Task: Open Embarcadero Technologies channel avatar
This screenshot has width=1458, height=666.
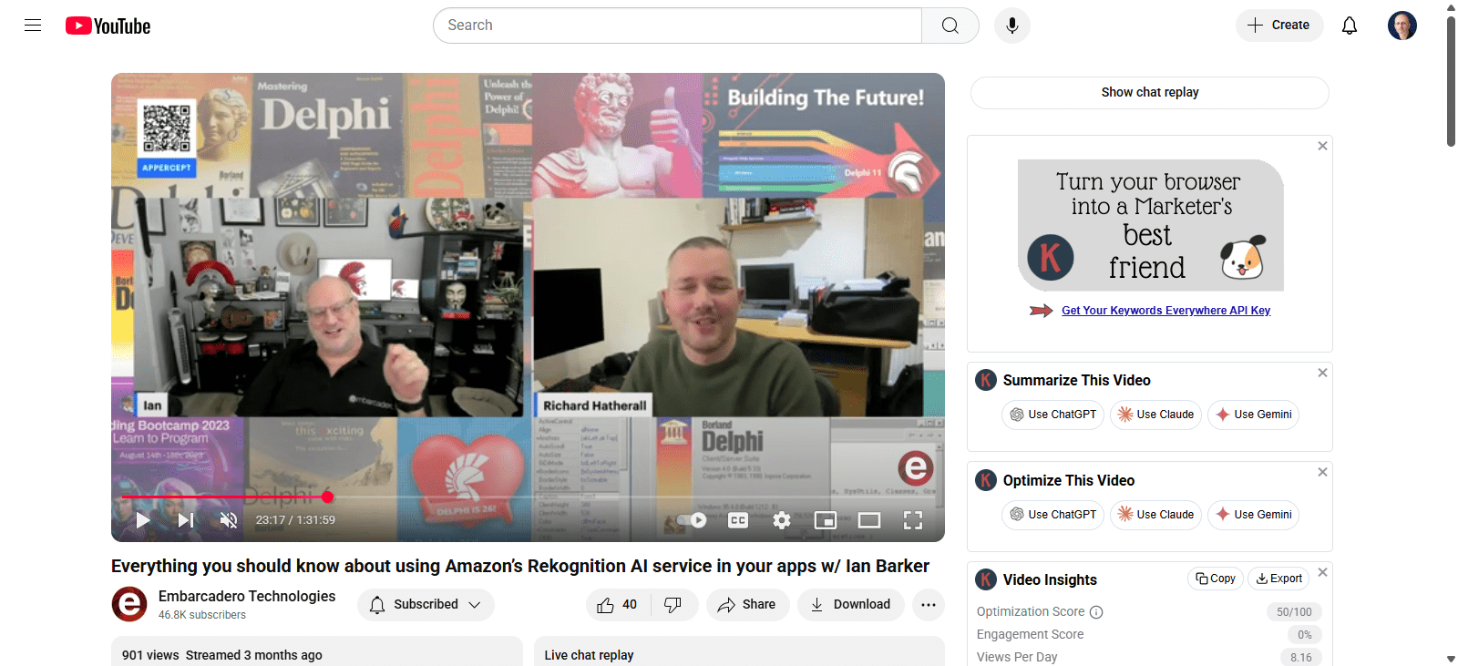Action: (129, 604)
